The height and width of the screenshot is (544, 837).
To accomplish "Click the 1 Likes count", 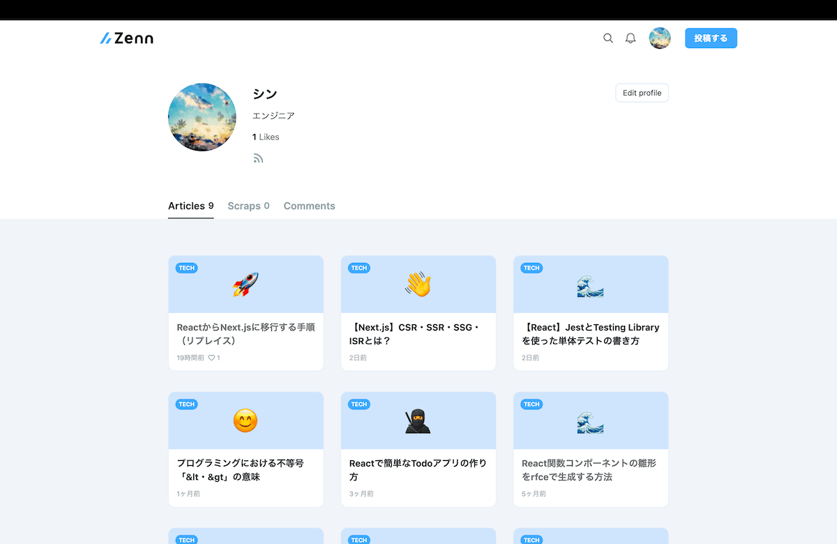I will tap(266, 137).
